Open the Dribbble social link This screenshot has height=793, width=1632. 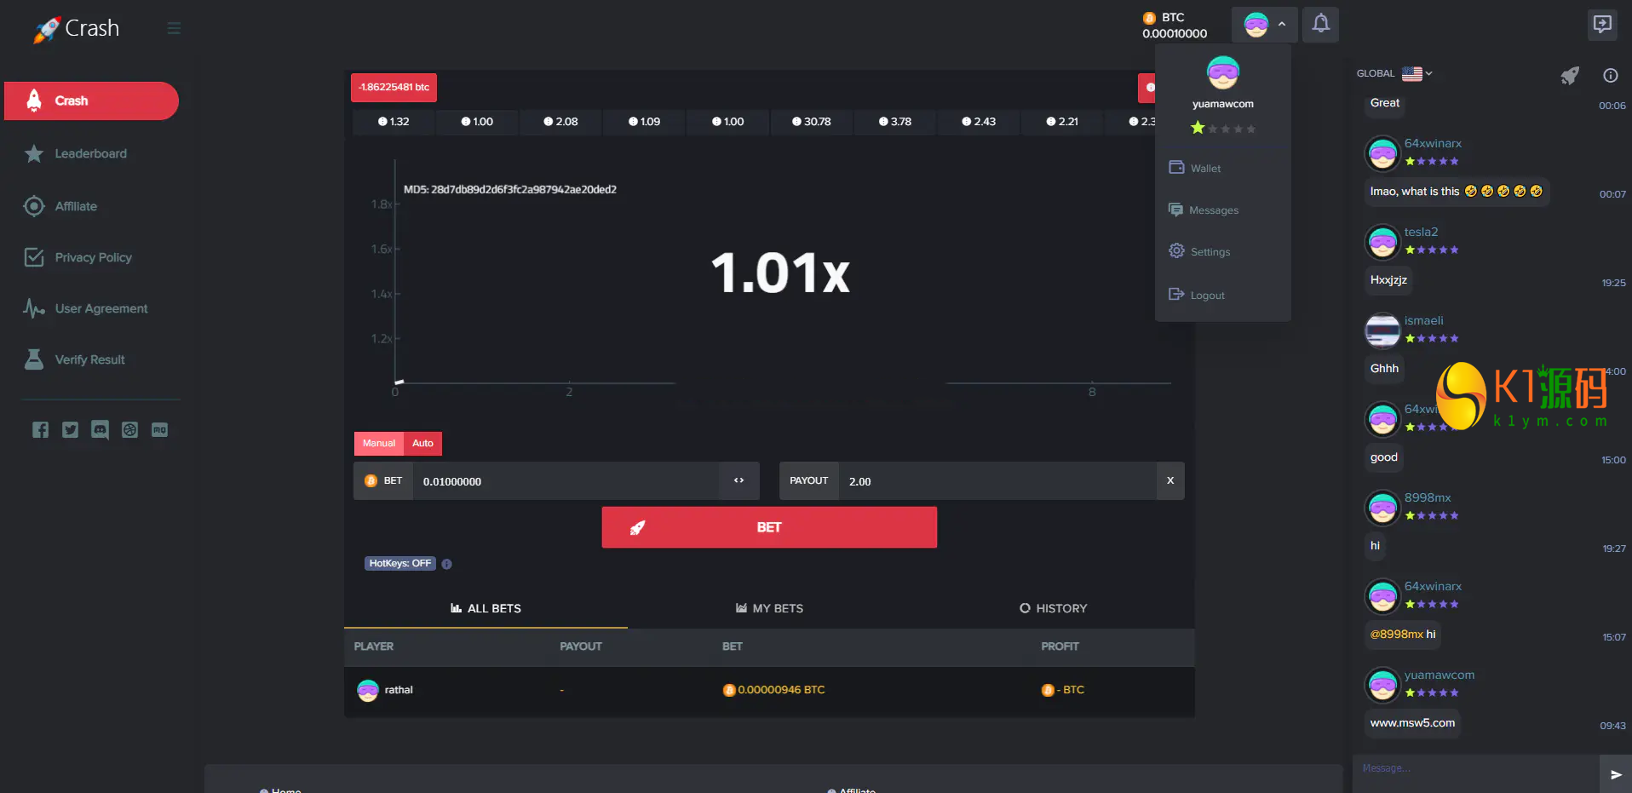(x=129, y=430)
